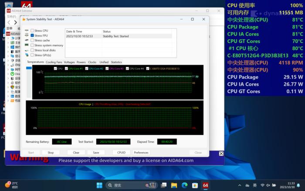Enable the Stress local disks checkbox
The width and height of the screenshot is (305, 191).
pos(32,50)
